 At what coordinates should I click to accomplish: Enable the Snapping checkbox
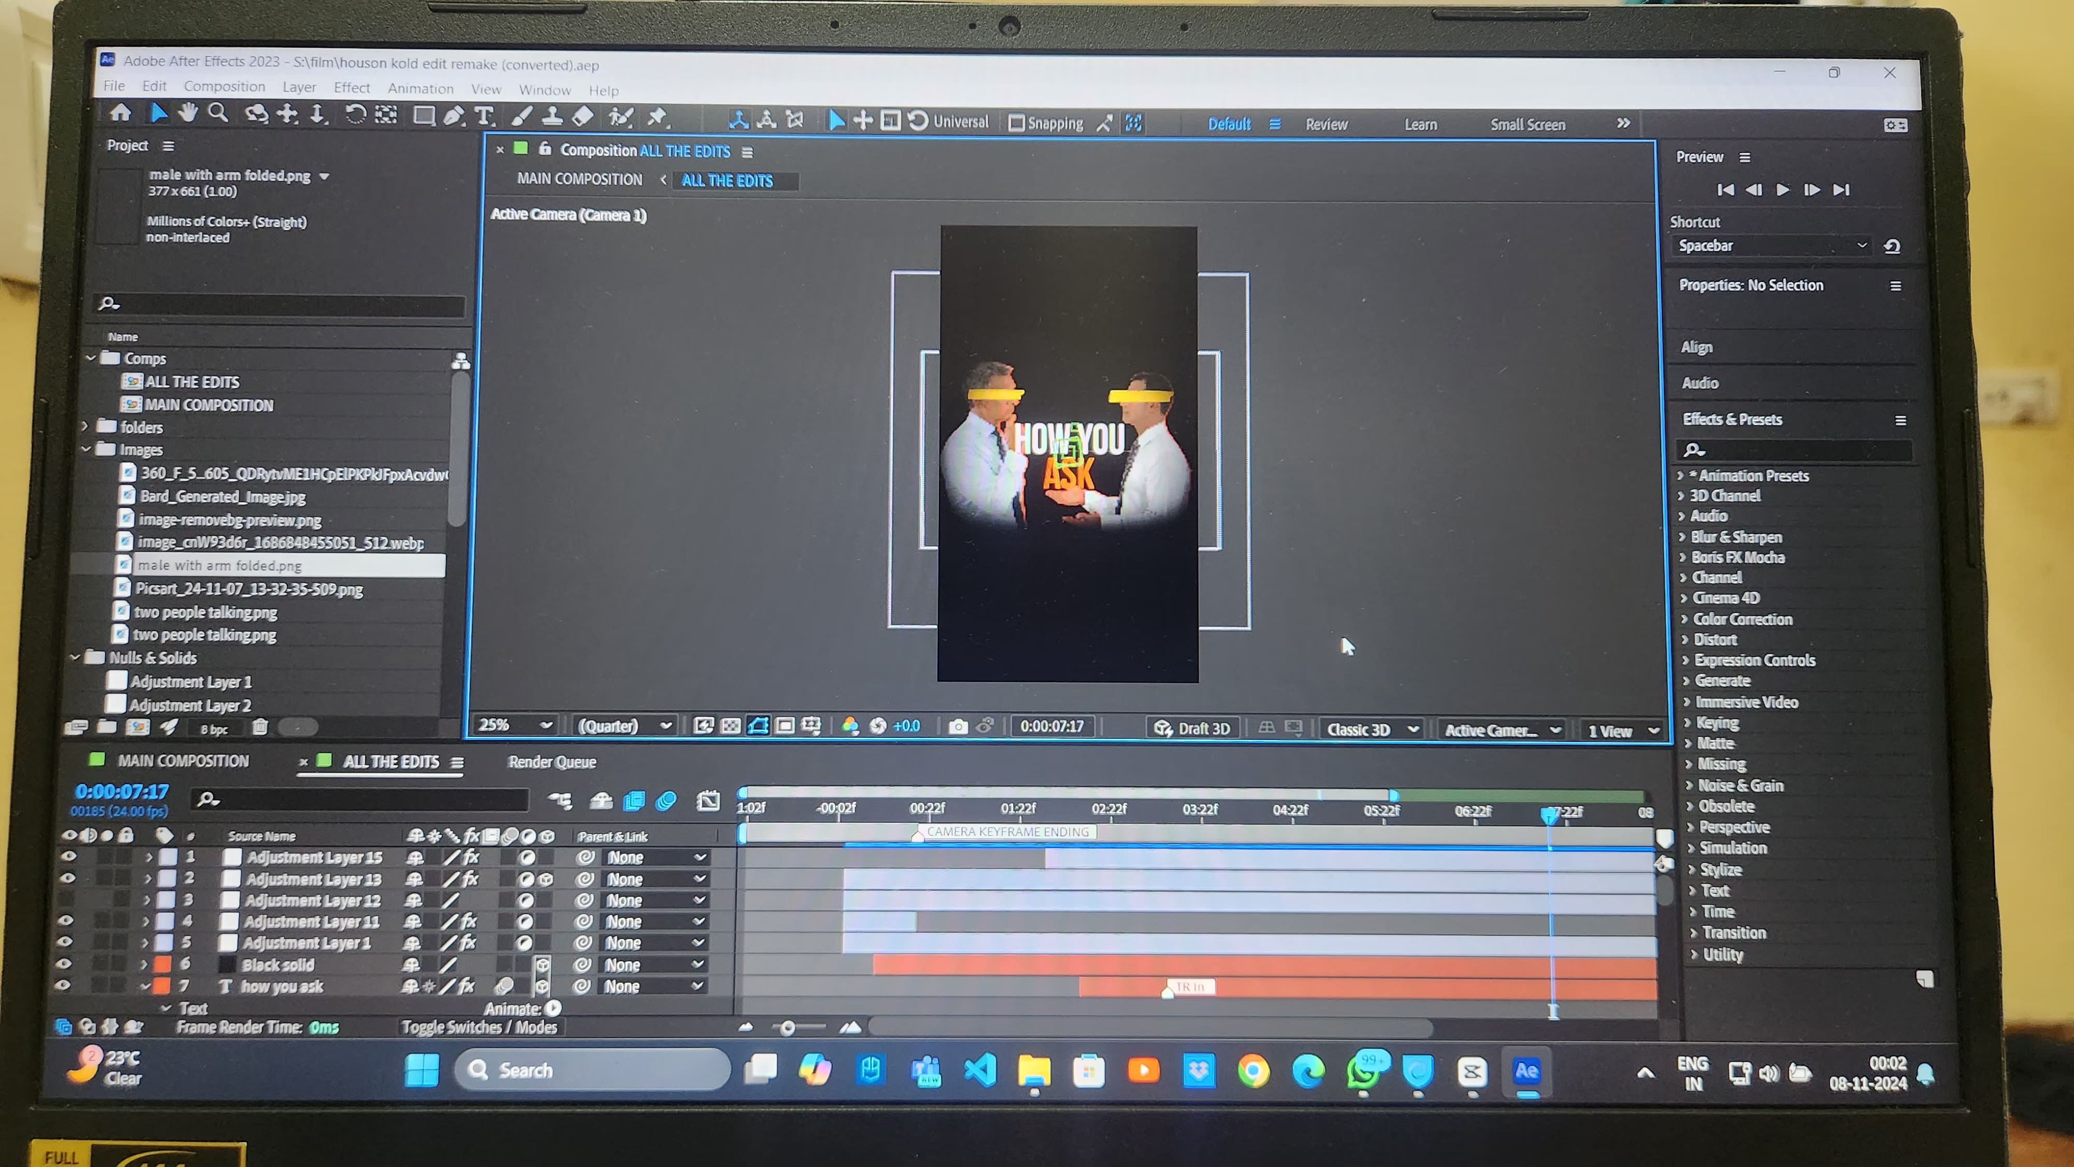tap(1017, 123)
